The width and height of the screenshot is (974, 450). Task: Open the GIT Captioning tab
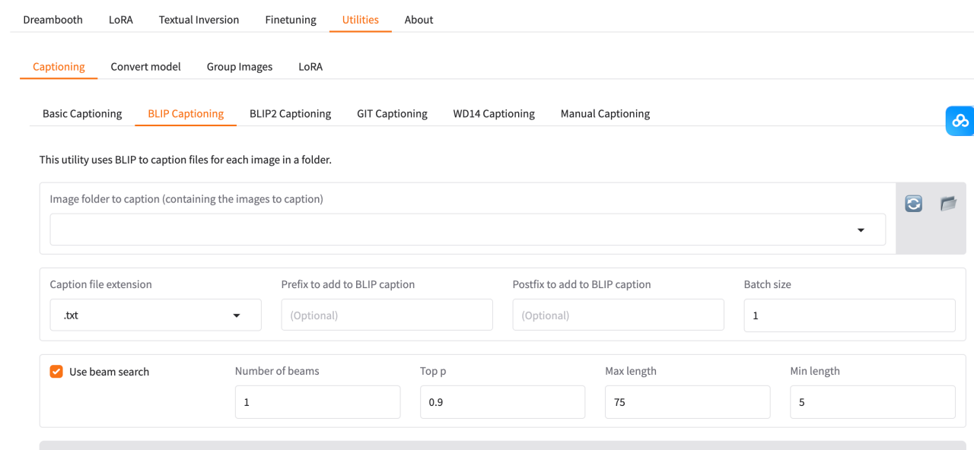(392, 114)
